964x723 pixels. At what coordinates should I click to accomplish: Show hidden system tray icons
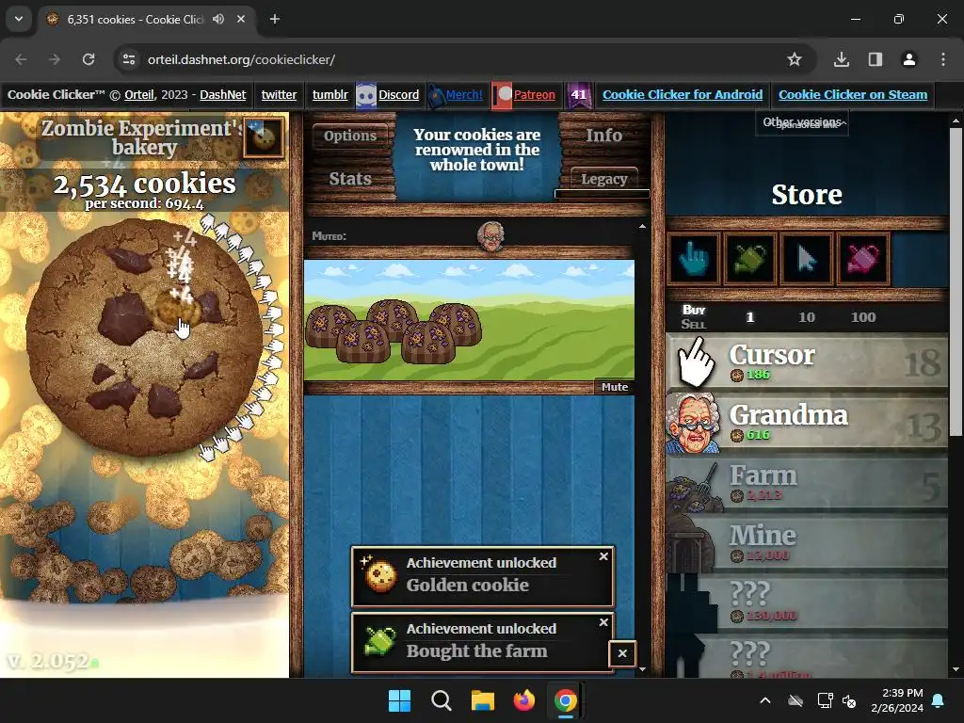[765, 700]
